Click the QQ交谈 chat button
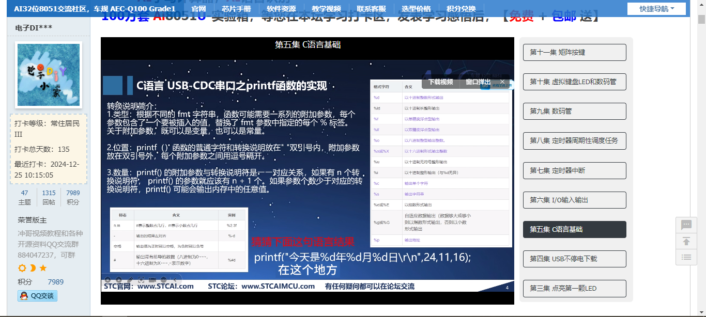The height and width of the screenshot is (317, 706). tap(38, 296)
